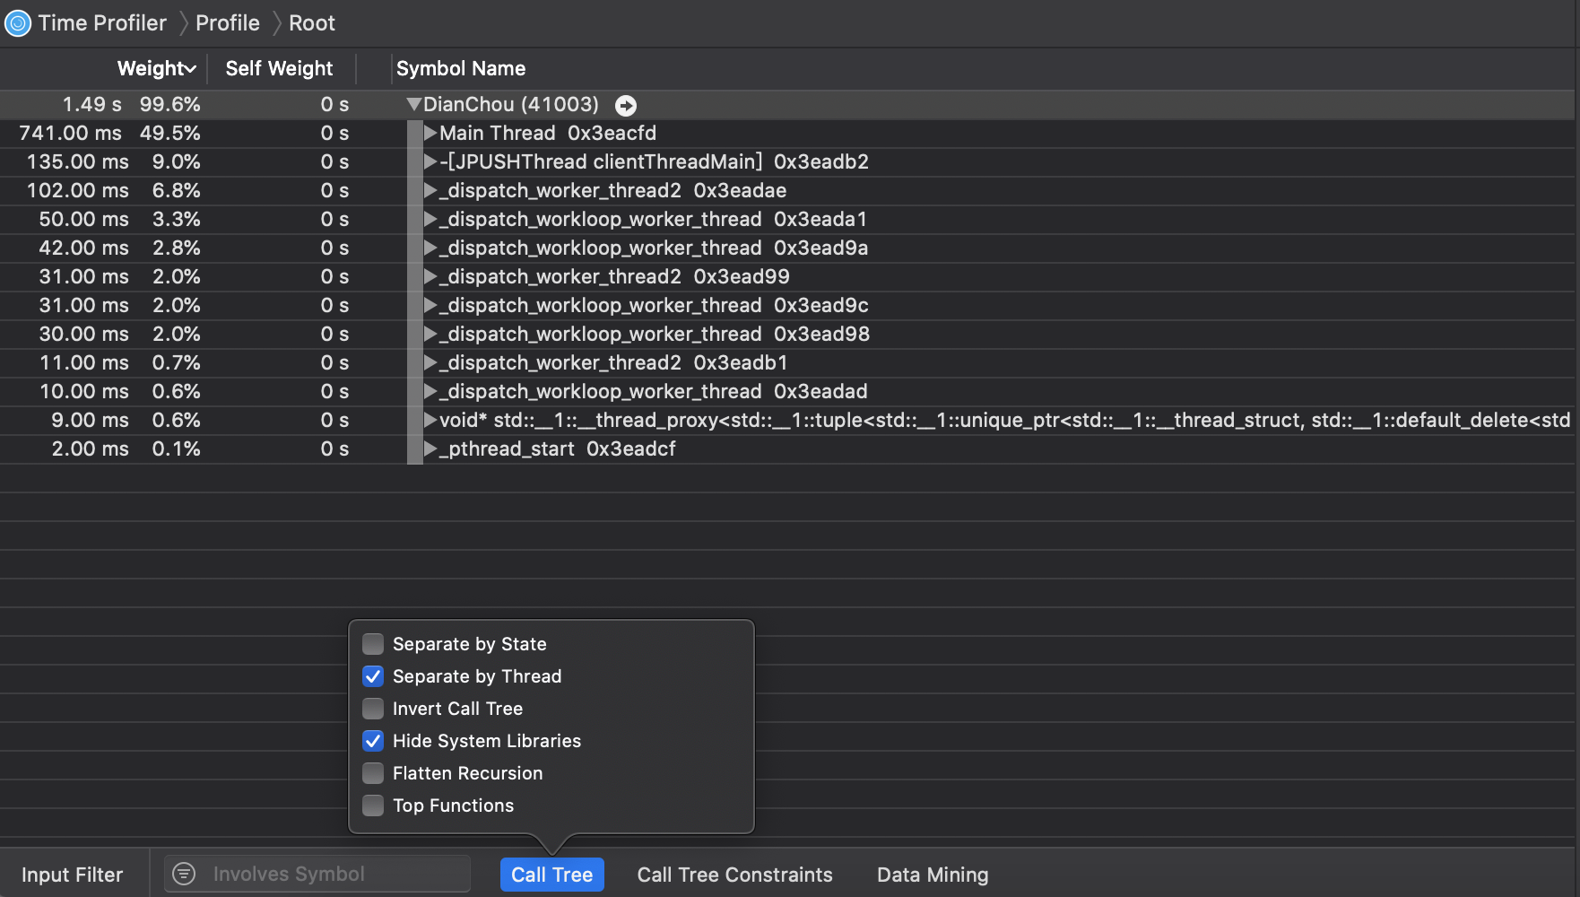
Task: Open Call Tree Constraints options
Action: pos(734,875)
